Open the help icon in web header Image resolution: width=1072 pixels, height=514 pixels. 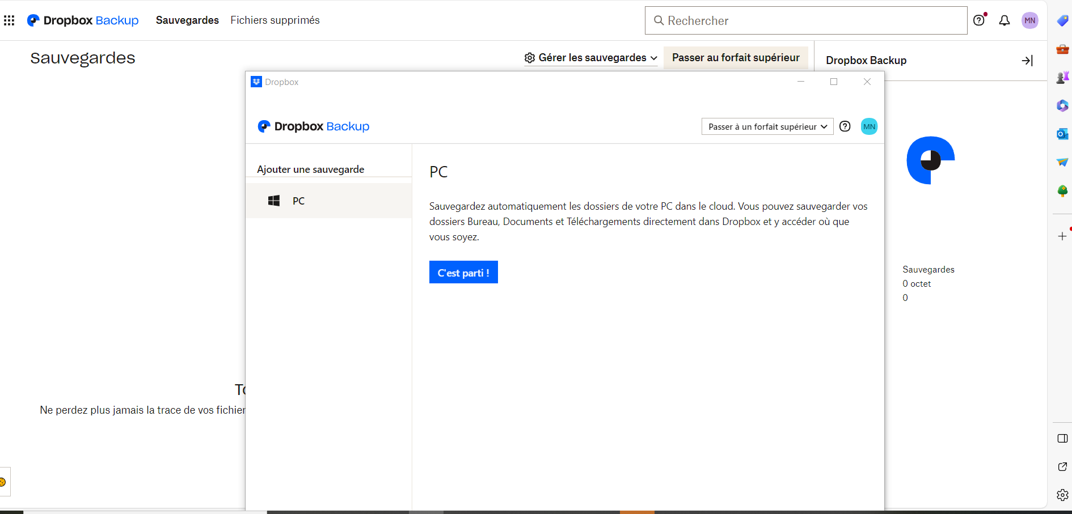pos(980,20)
